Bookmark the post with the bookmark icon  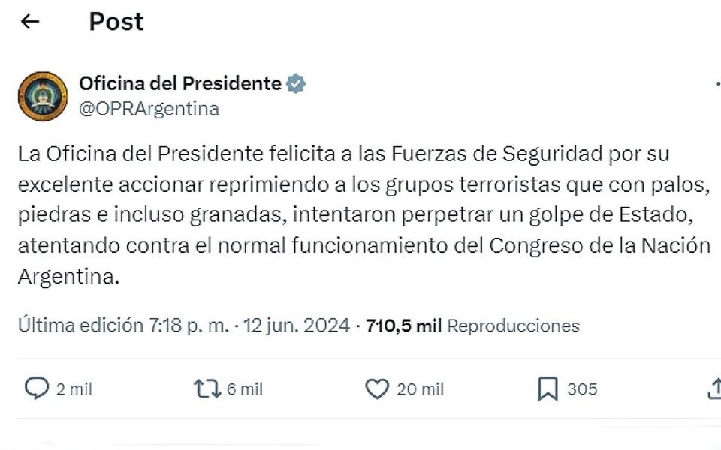click(548, 388)
